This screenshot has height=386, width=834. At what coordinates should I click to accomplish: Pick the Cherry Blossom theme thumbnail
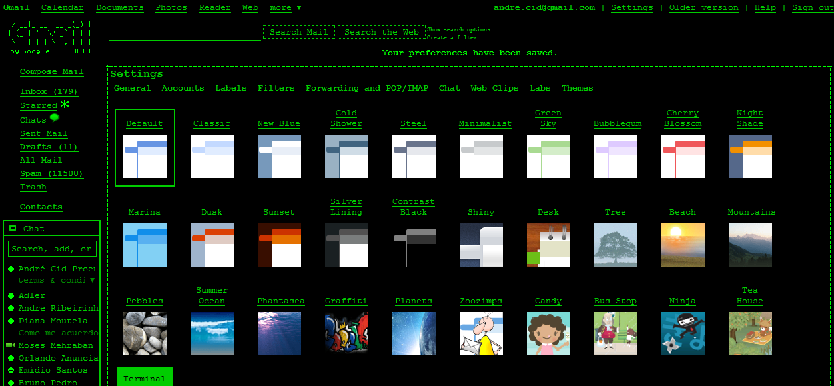pyautogui.click(x=683, y=157)
